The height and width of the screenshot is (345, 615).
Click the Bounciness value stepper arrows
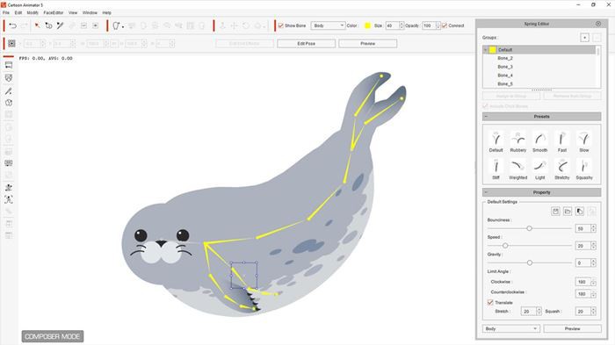click(593, 228)
